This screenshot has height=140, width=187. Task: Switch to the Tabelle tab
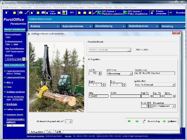click(x=58, y=132)
